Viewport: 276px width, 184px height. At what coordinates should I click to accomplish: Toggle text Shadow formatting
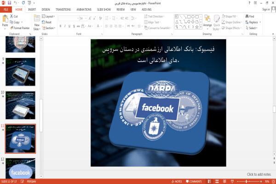pyautogui.click(x=74, y=26)
